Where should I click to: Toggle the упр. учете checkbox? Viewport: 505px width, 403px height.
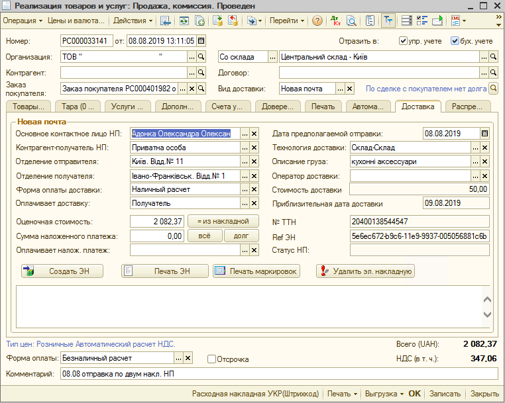click(x=404, y=41)
